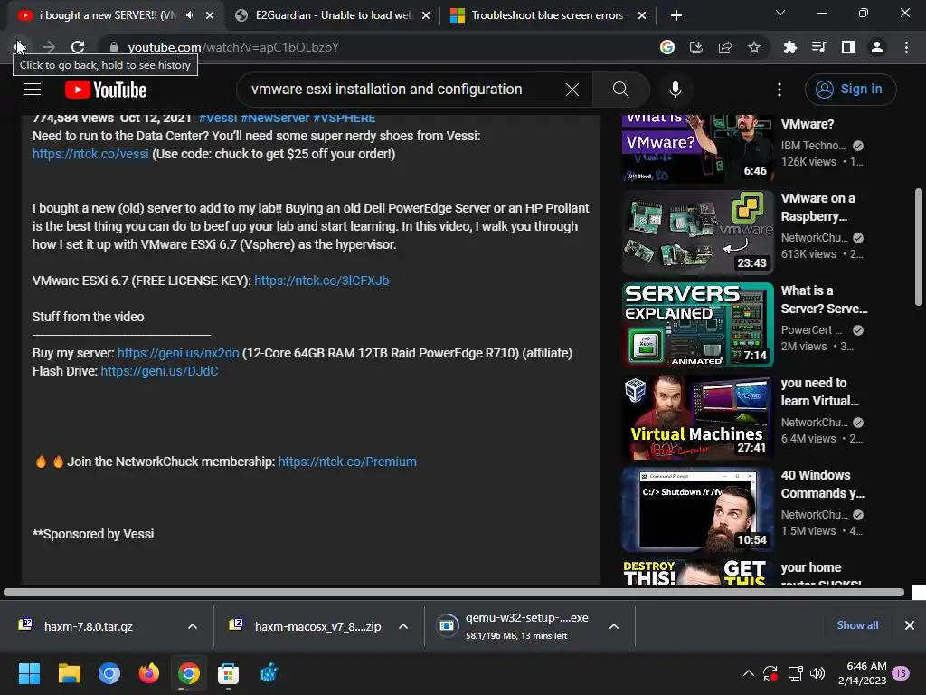
Task: Click the #NewServer hashtag
Action: (275, 118)
